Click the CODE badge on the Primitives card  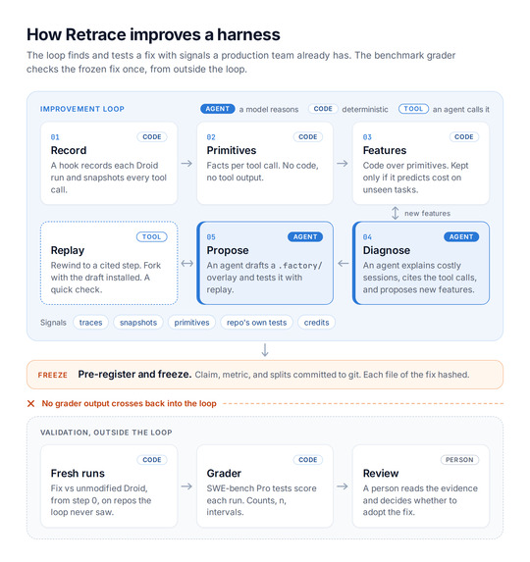[308, 137]
